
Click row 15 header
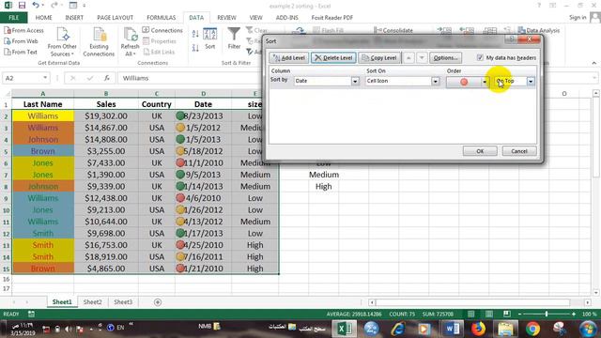coord(6,269)
